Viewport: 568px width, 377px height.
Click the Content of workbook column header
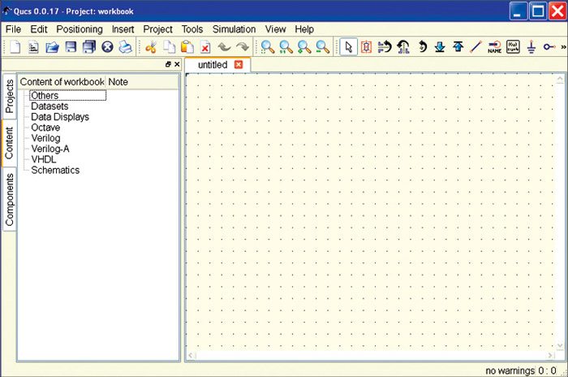pyautogui.click(x=62, y=82)
